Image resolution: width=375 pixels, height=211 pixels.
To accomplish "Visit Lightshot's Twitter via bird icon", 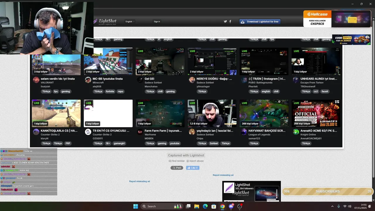I will (225, 21).
